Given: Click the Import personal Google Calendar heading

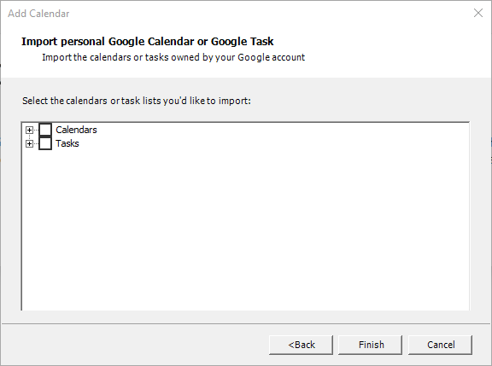Looking at the screenshot, I should coord(148,41).
